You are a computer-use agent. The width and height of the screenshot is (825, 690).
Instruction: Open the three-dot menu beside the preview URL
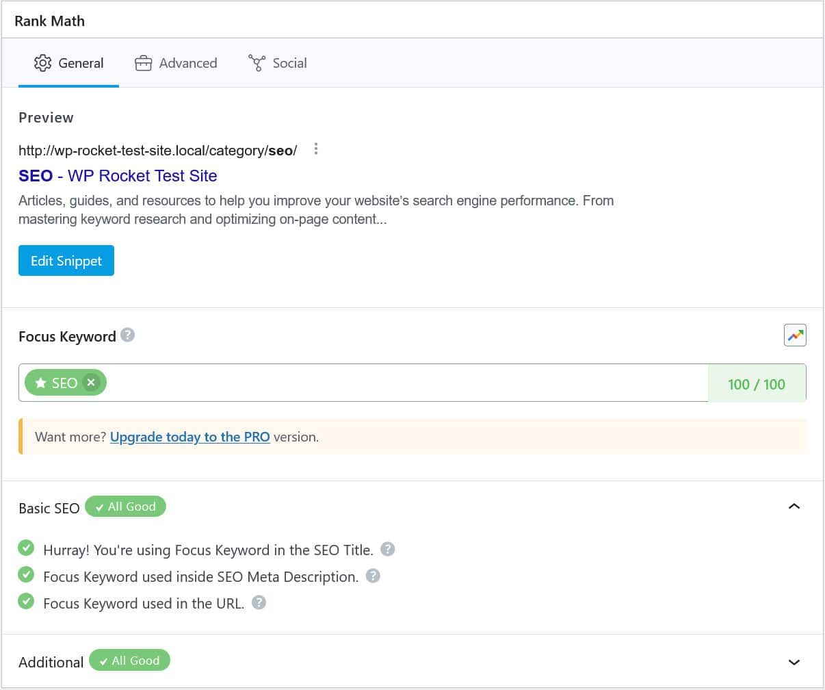(x=315, y=149)
